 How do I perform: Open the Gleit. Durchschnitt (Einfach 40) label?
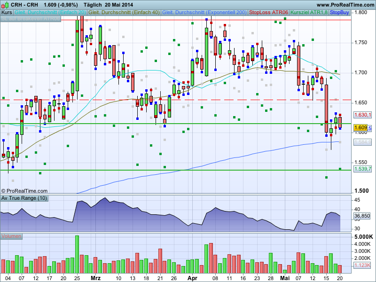(124, 13)
